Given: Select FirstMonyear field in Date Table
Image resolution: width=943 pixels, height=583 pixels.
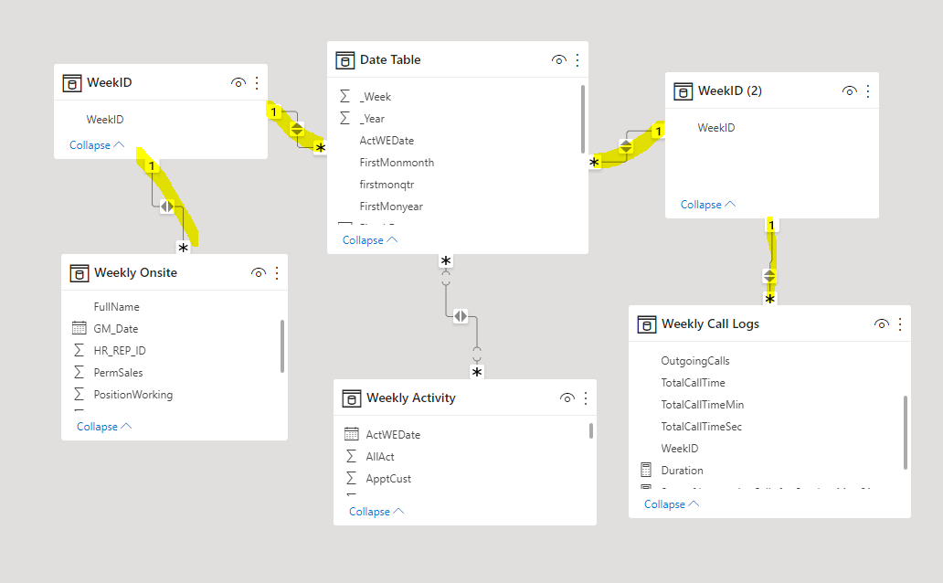Looking at the screenshot, I should click(x=391, y=207).
